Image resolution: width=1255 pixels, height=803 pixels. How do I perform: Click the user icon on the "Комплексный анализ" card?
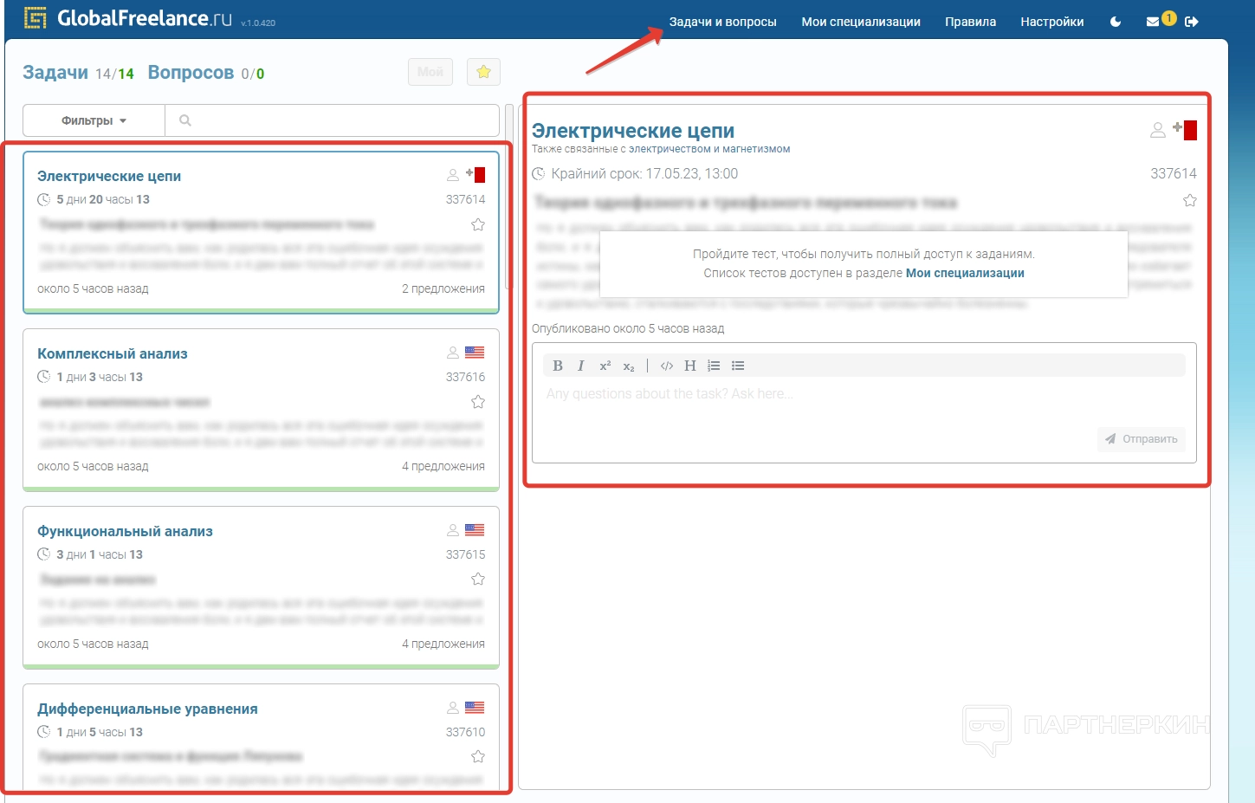click(453, 353)
